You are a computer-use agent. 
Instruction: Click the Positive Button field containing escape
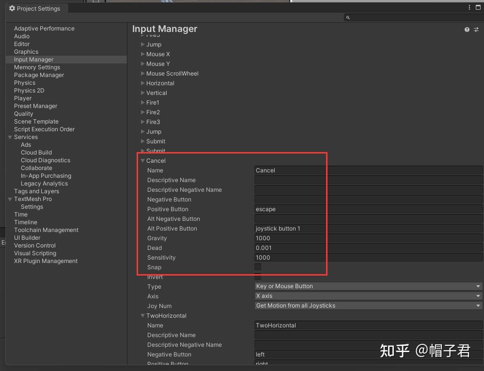[290, 209]
